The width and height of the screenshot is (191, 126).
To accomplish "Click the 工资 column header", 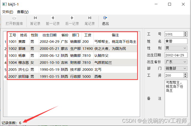I will (x=88, y=35).
